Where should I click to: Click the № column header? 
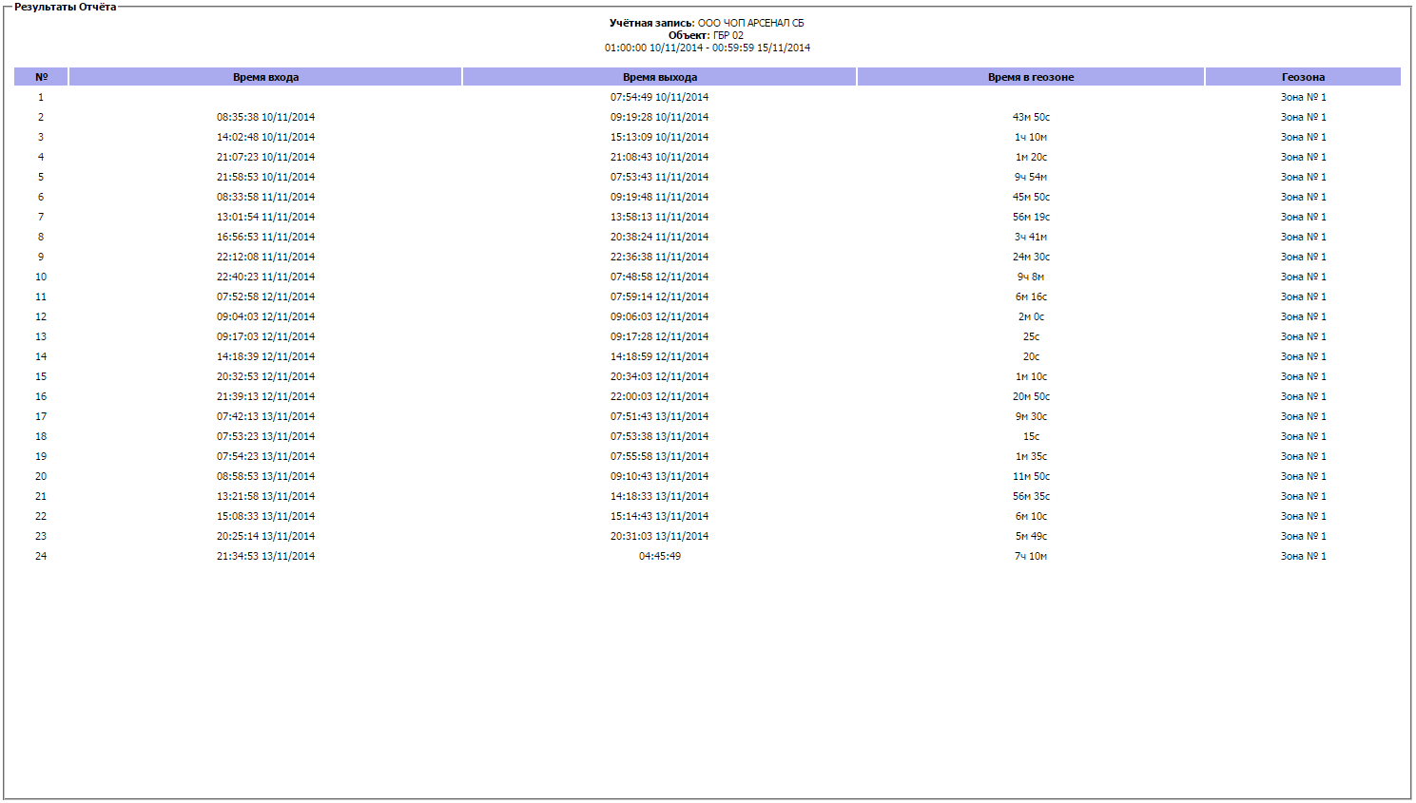(x=41, y=77)
